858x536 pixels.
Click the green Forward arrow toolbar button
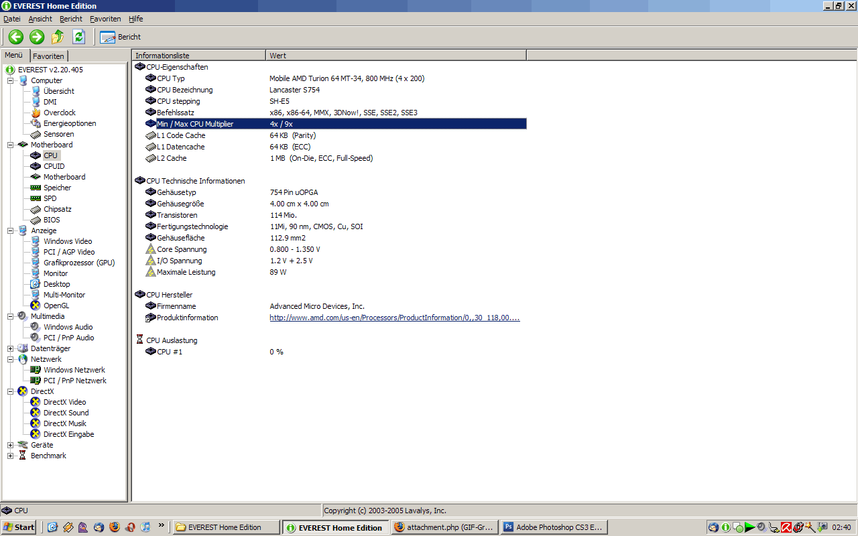click(x=37, y=37)
